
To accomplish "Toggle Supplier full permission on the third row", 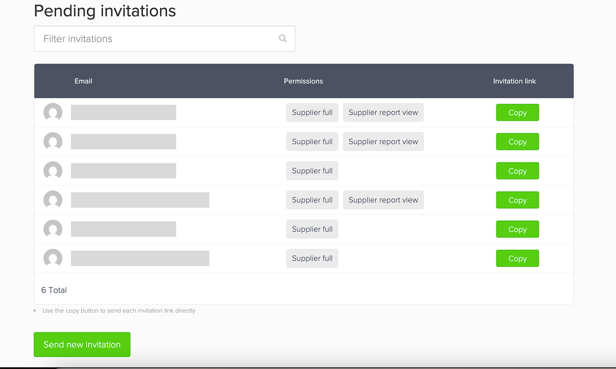I will click(x=312, y=170).
